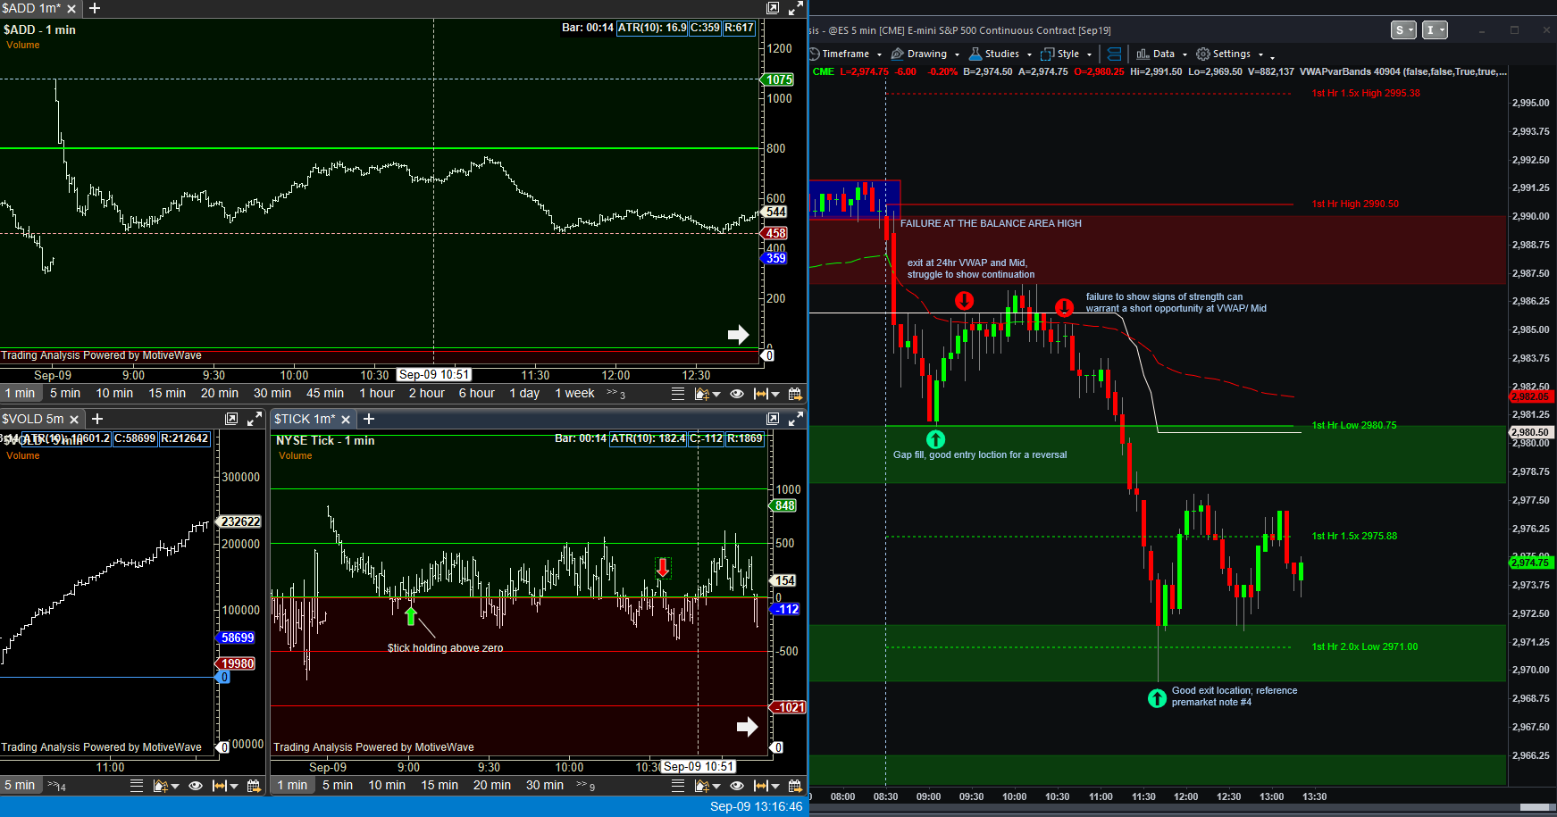
Task: Open calendar icon in $VOLD chart toolbar
Action: 254,786
